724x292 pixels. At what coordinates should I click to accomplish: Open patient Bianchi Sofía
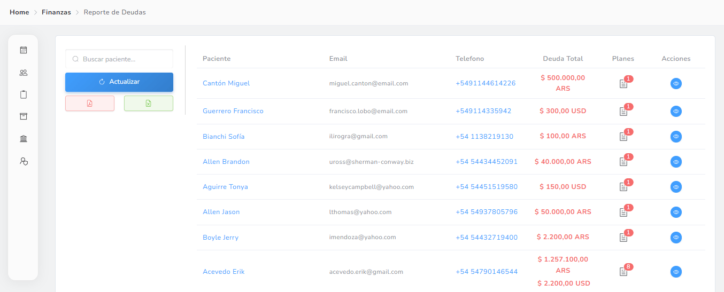tap(224, 137)
